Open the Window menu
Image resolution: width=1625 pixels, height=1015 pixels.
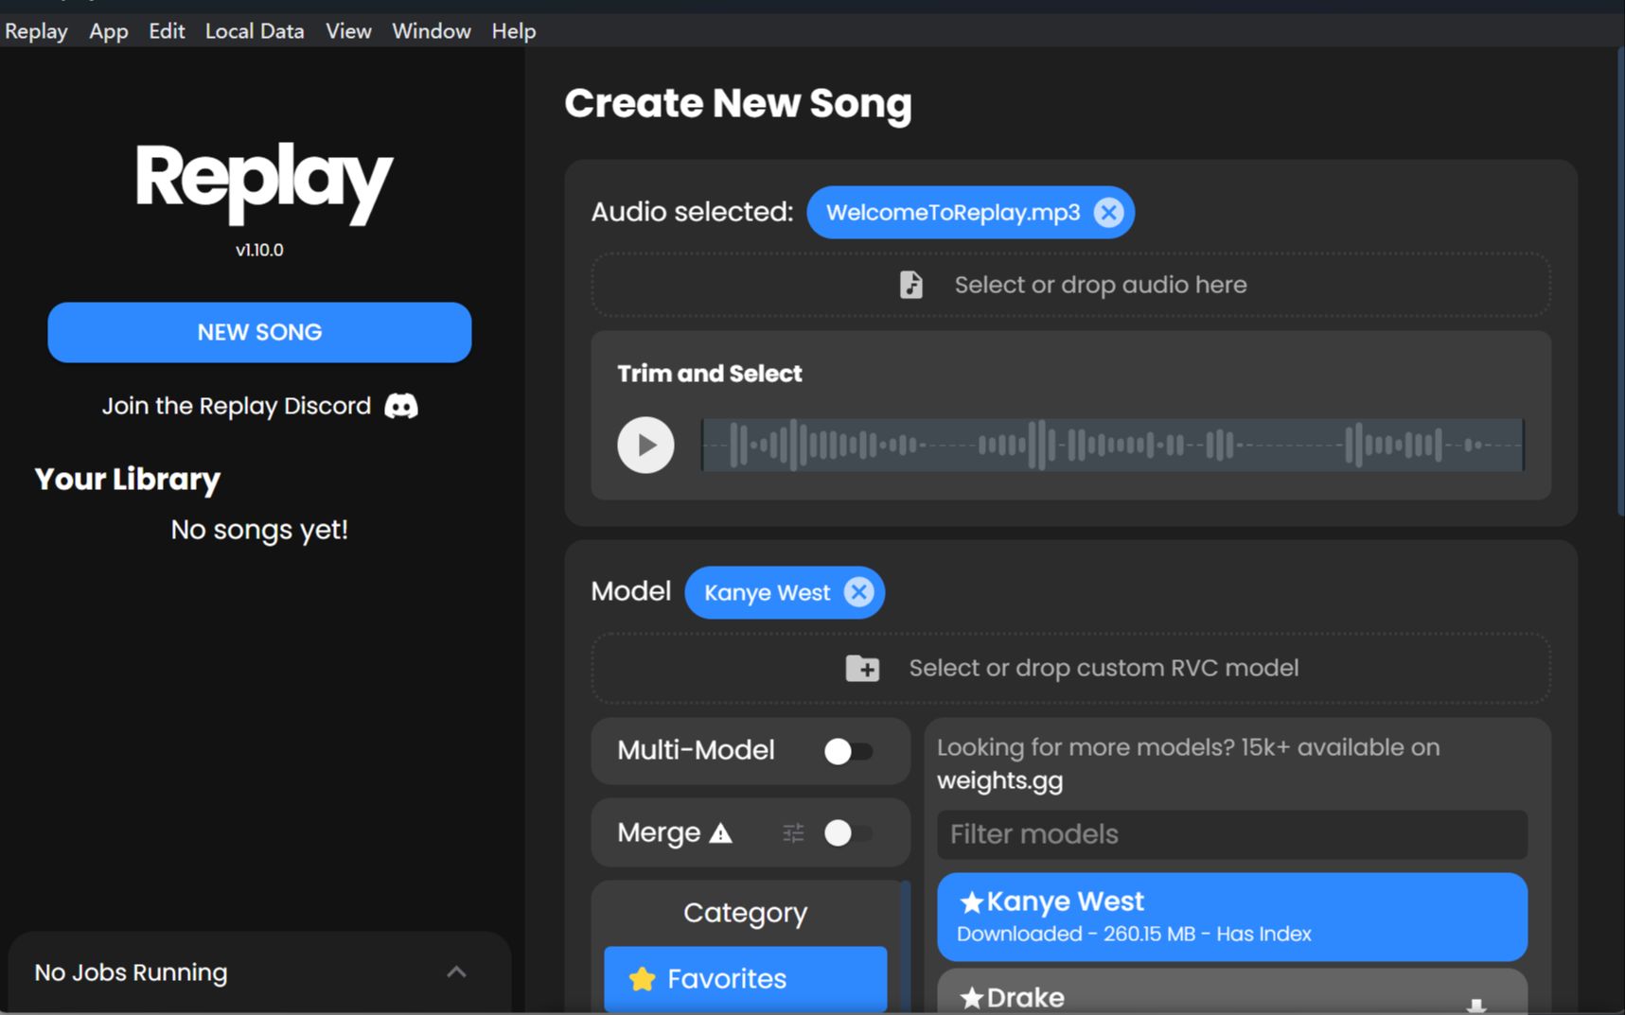[x=432, y=31]
